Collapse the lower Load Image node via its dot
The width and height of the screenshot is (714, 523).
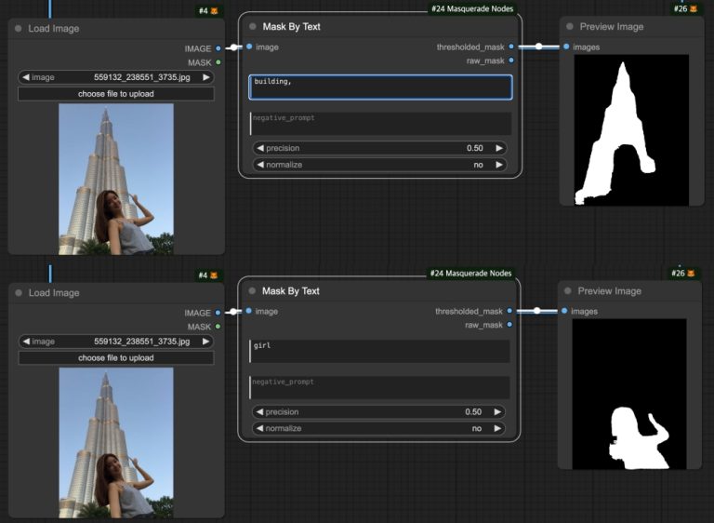click(19, 293)
